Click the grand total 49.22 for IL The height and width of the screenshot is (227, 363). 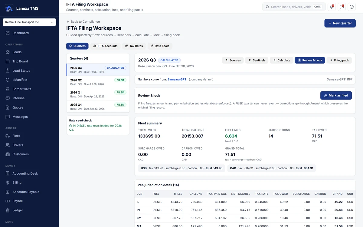[338, 202]
